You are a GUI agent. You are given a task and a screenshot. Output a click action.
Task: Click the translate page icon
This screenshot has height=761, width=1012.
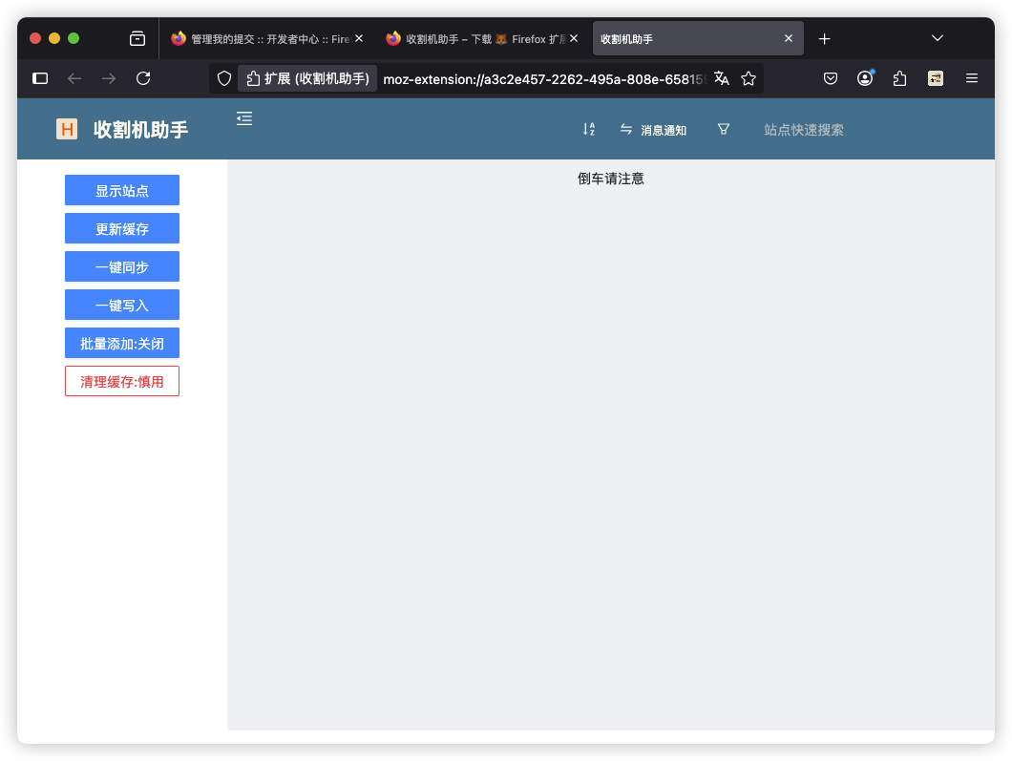point(722,78)
